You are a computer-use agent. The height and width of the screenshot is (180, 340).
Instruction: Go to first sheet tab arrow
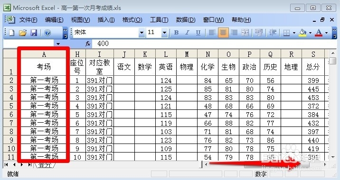(x=6, y=165)
